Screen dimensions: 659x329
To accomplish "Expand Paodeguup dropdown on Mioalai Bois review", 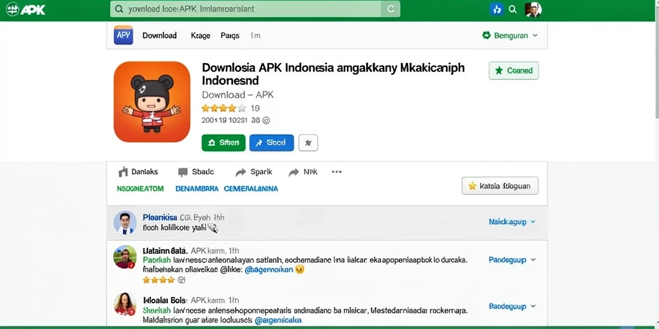I will pos(512,307).
